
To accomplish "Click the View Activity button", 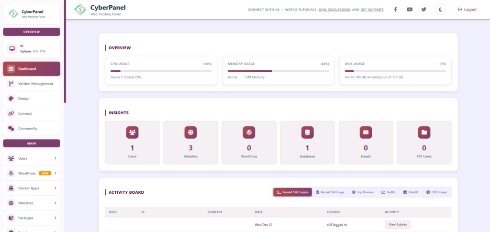I will [398, 224].
